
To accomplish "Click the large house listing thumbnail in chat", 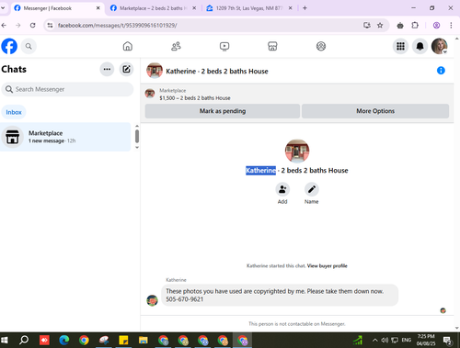I will (297, 151).
